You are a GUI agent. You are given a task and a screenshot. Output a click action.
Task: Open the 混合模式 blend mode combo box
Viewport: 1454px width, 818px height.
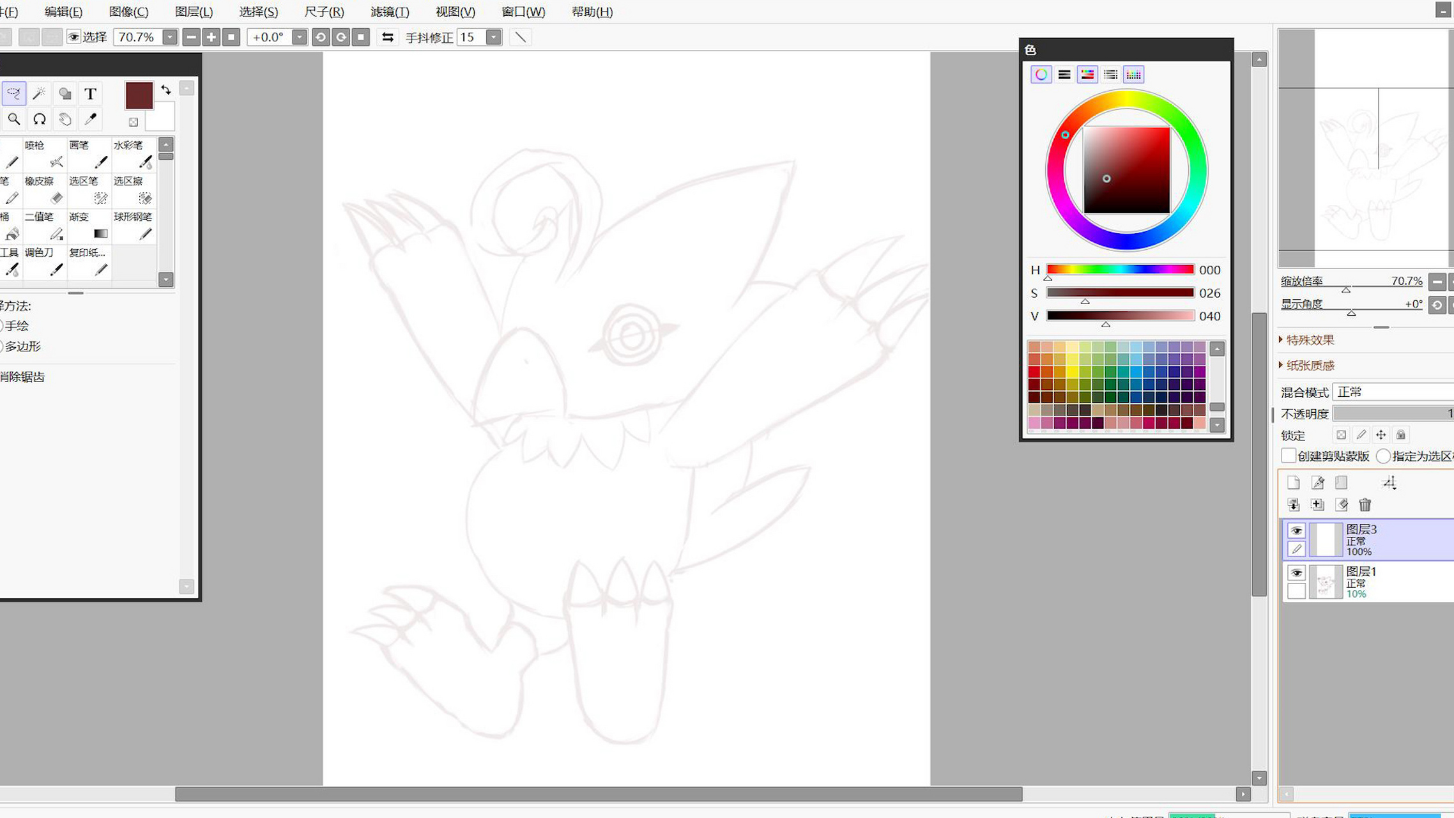[1393, 392]
